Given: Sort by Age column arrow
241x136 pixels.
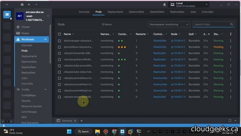Looking at the screenshot, I should (209, 34).
